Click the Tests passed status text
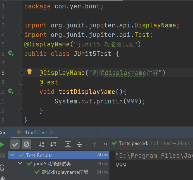 pos(154,143)
